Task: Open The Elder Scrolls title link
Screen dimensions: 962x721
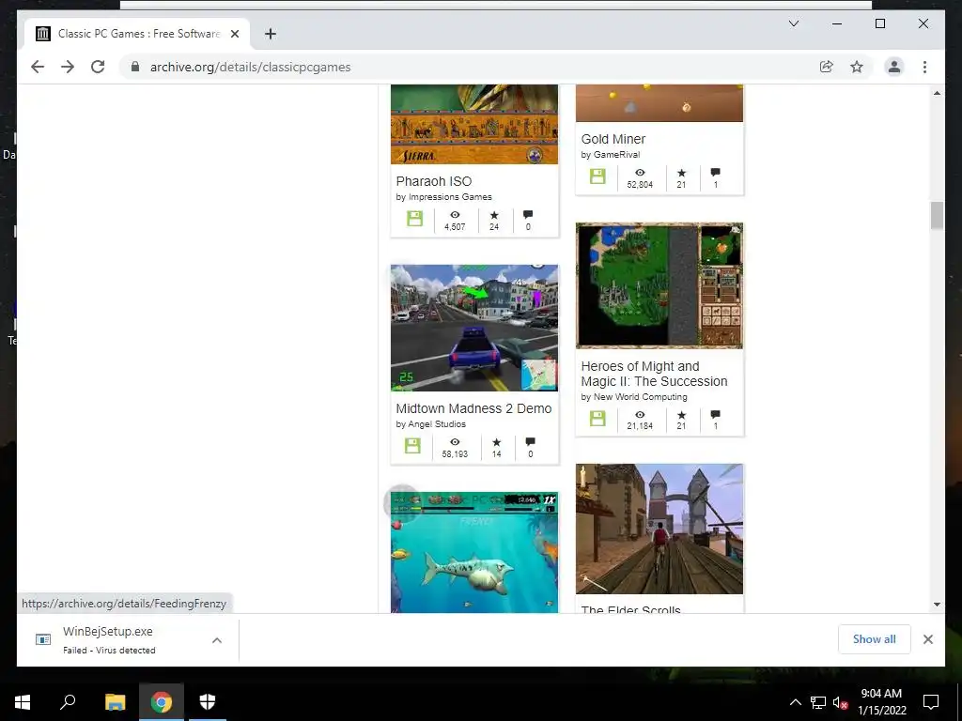Action: (x=630, y=609)
